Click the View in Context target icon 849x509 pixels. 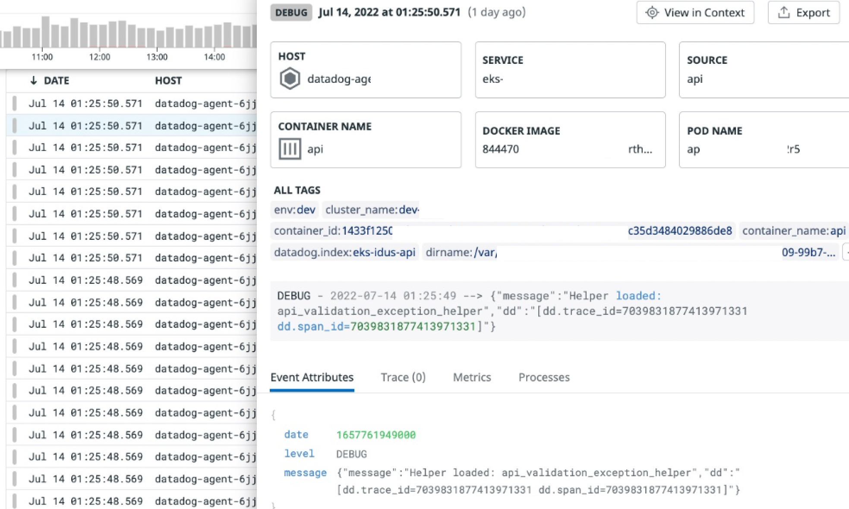point(652,13)
